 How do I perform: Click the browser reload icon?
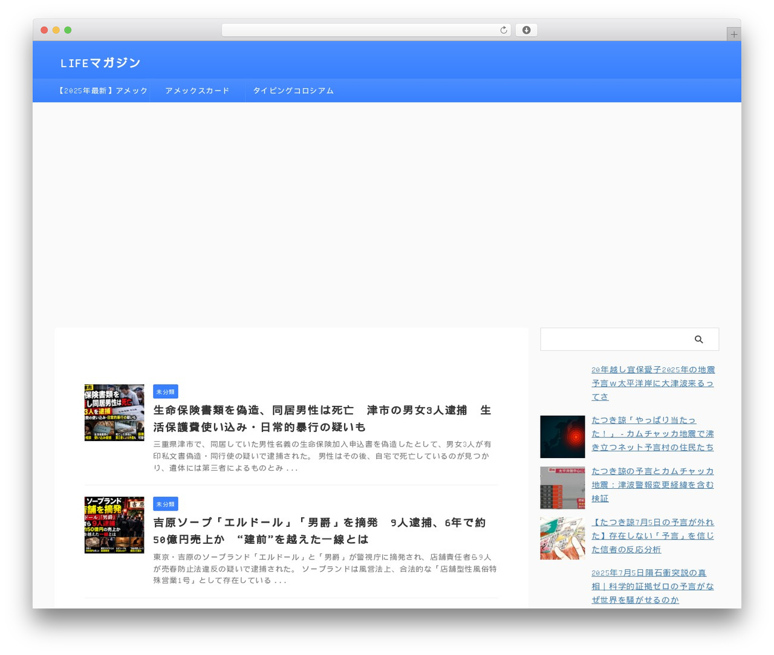[503, 30]
